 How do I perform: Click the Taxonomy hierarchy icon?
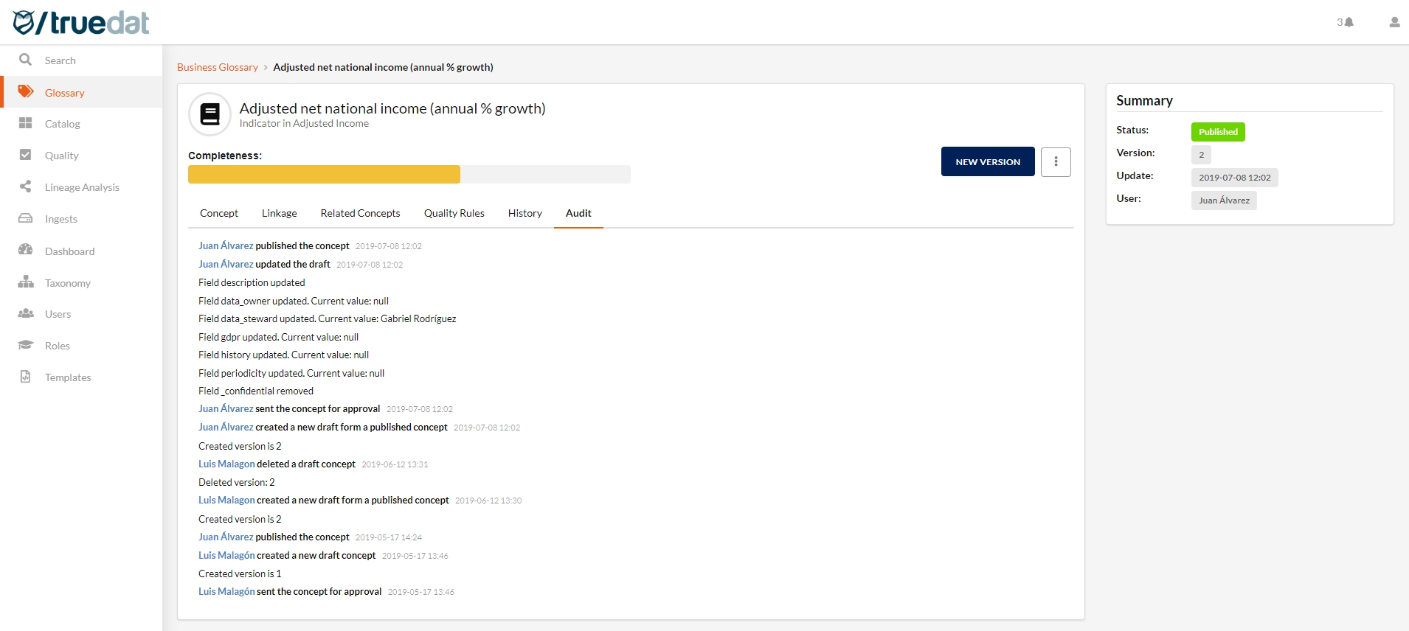coord(26,282)
